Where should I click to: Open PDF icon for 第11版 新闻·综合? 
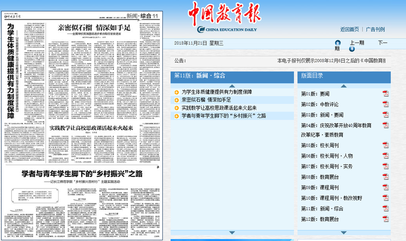[x=385, y=208]
